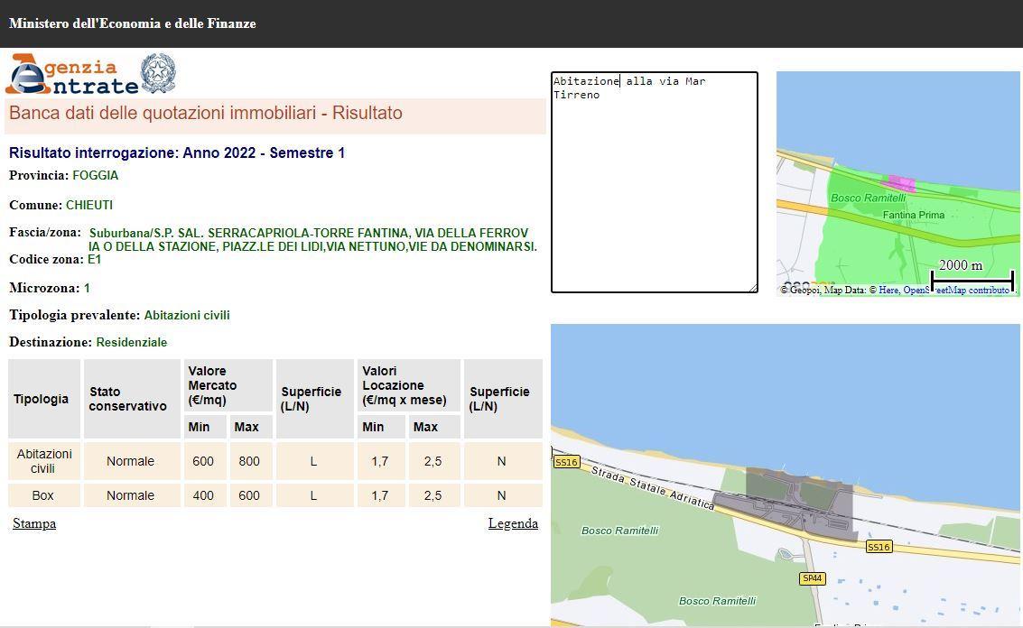Click the OpenStreetMap contributors link
The height and width of the screenshot is (628, 1023).
click(x=956, y=290)
